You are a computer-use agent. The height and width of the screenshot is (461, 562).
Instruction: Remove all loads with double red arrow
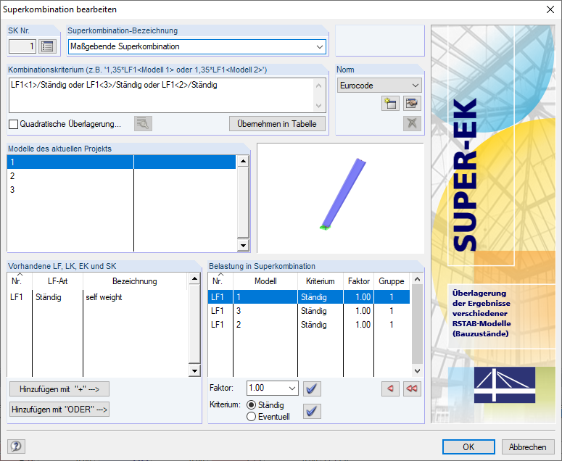click(412, 389)
